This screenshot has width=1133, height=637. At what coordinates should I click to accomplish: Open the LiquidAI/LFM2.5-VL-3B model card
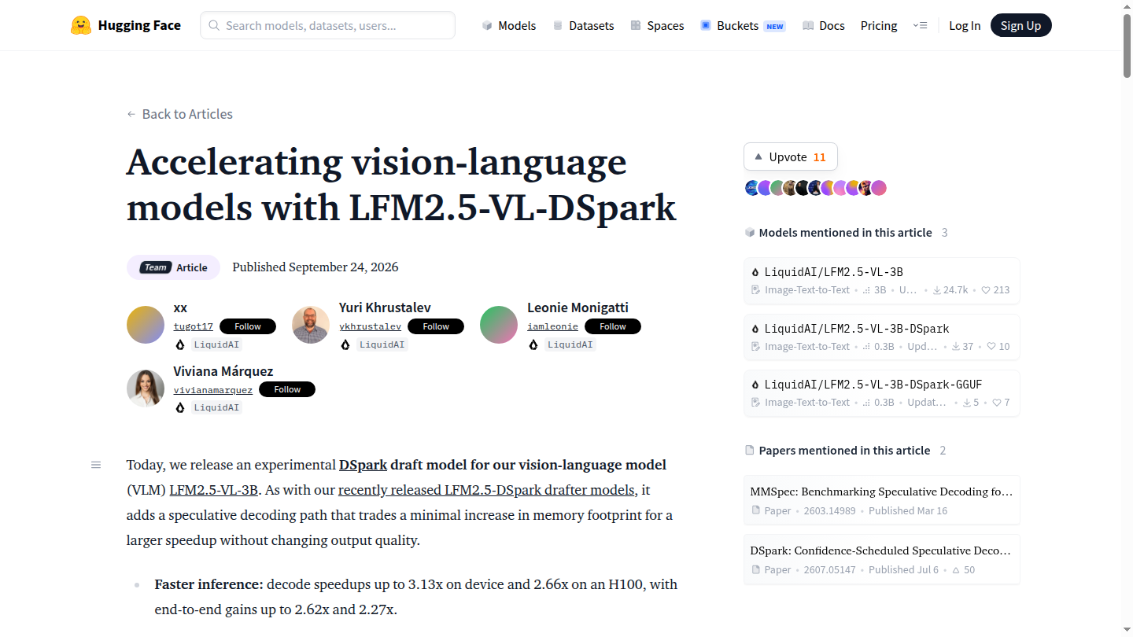(x=882, y=281)
